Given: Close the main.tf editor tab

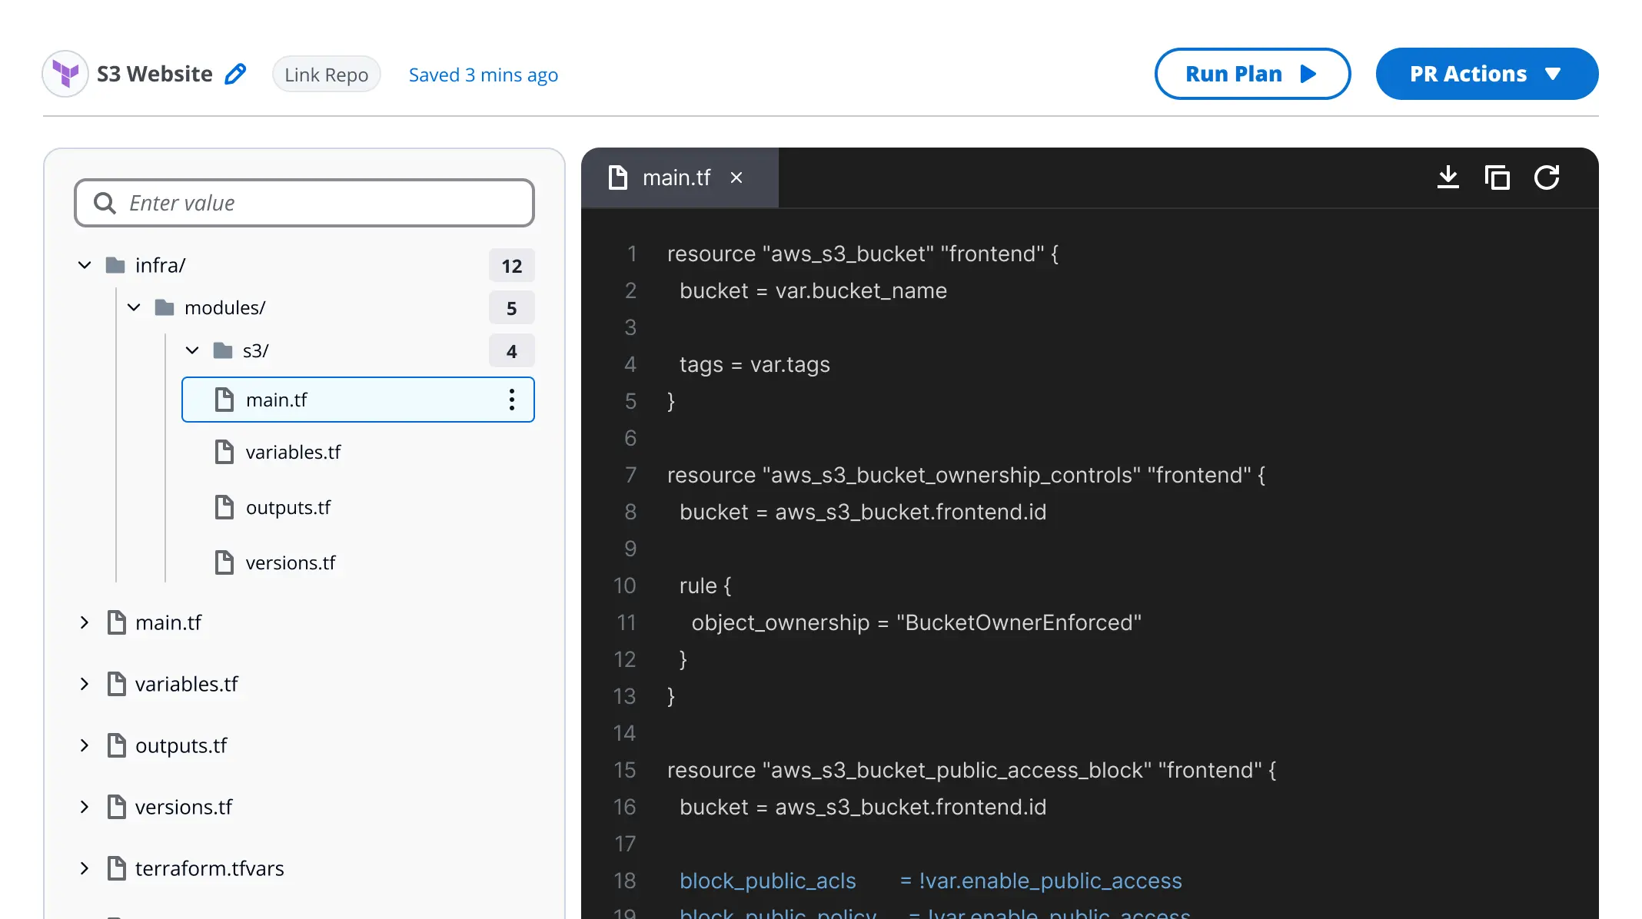Looking at the screenshot, I should point(736,177).
